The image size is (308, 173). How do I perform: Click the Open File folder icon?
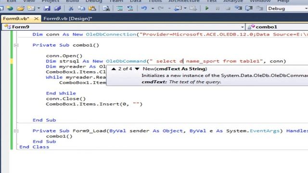20,9
